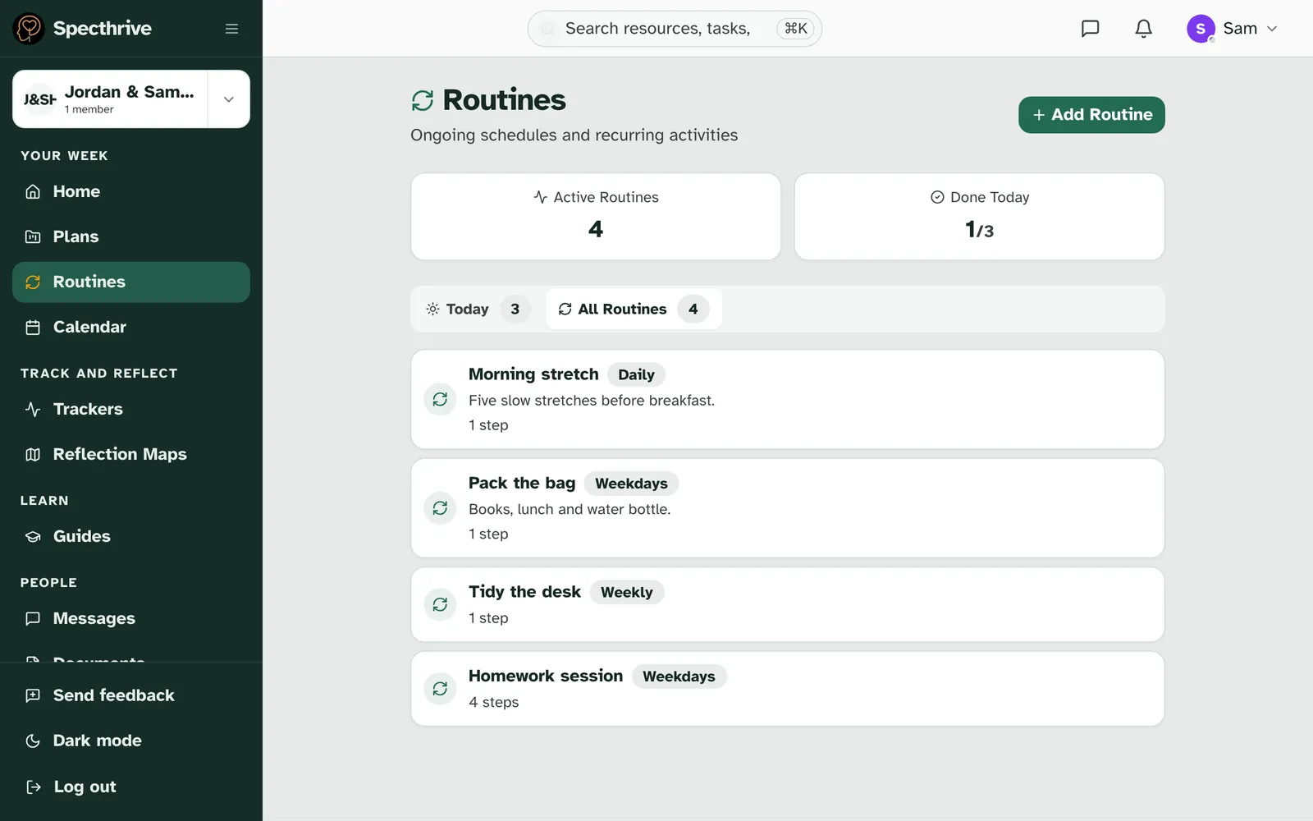Open the Pack the bag routine title
This screenshot has height=821, width=1313.
522,483
